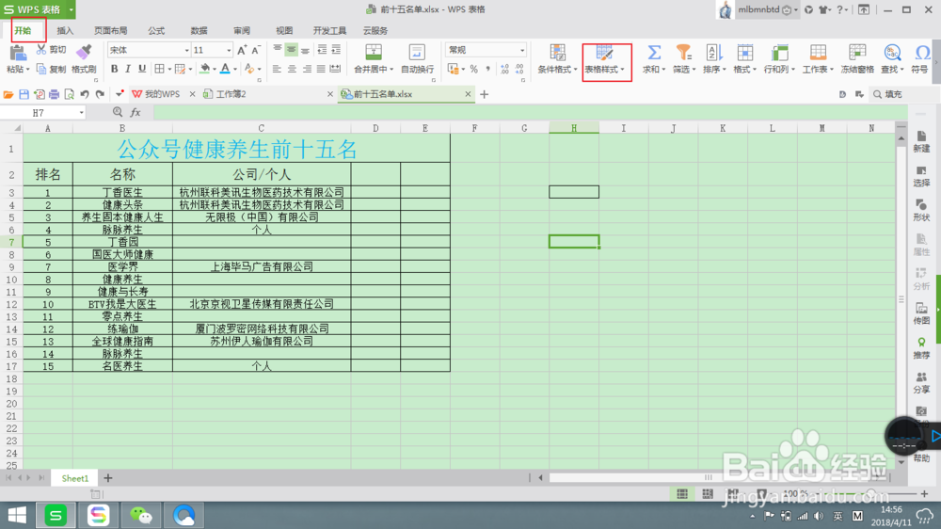
Task: Open the Page Layout (页面布局) ribbon tab
Action: (110, 31)
